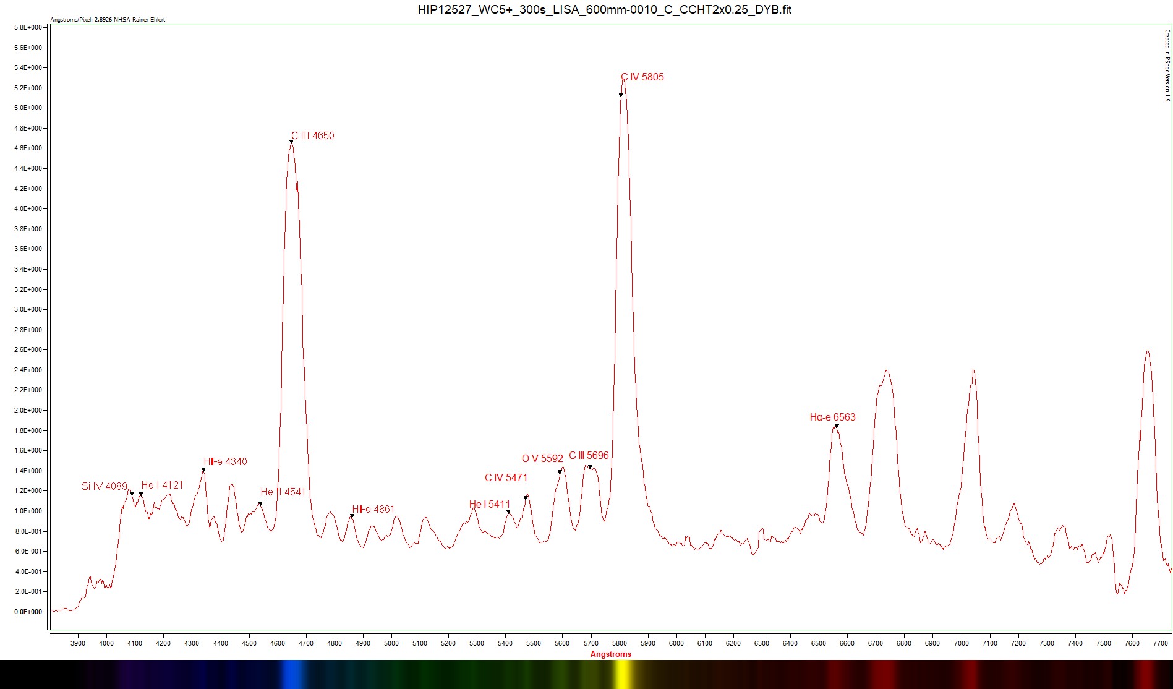1173x689 pixels.
Task: Select the C III 4650 line label
Action: [313, 136]
